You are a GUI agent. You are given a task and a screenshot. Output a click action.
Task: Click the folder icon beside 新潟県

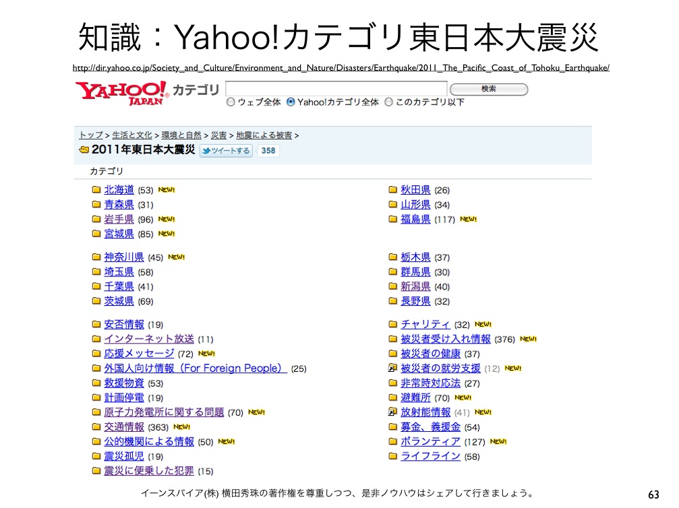pyautogui.click(x=392, y=286)
